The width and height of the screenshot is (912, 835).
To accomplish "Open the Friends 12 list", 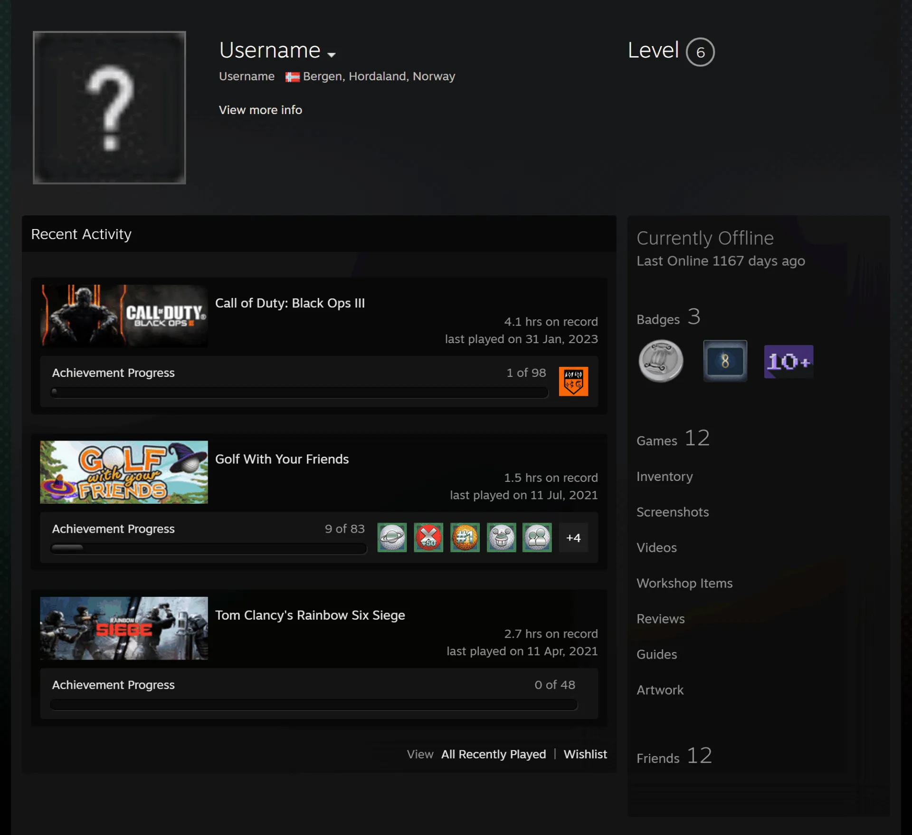I will tap(674, 756).
